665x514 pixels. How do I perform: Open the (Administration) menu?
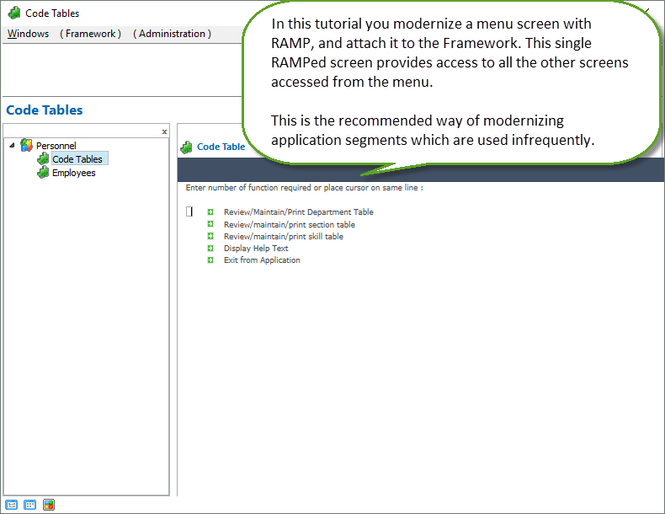pos(173,34)
